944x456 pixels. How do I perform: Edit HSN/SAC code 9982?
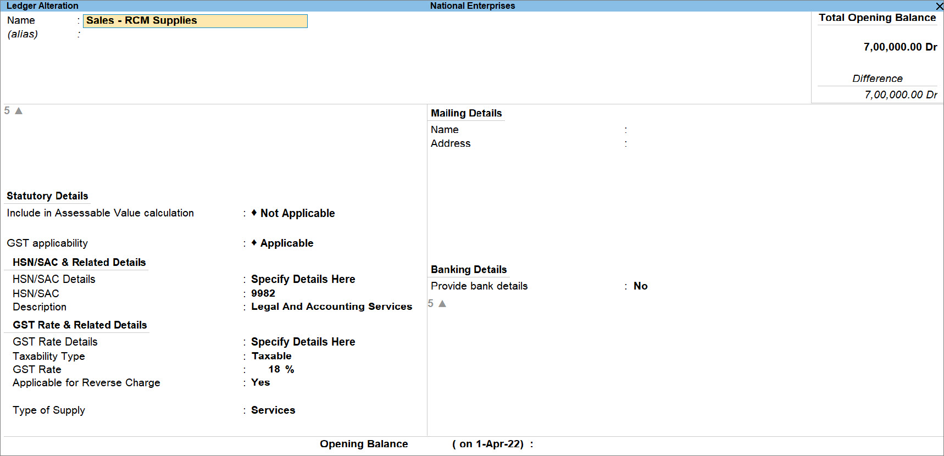click(263, 293)
